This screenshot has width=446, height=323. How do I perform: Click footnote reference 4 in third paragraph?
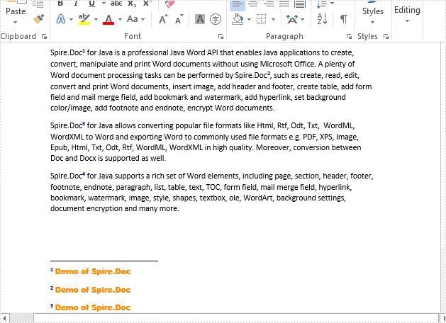click(84, 174)
